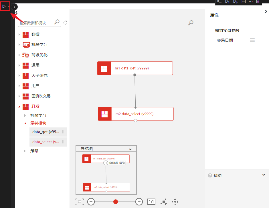The image size is (269, 208).
Task: Collapse the 导航图 minimap panel
Action: point(130,149)
